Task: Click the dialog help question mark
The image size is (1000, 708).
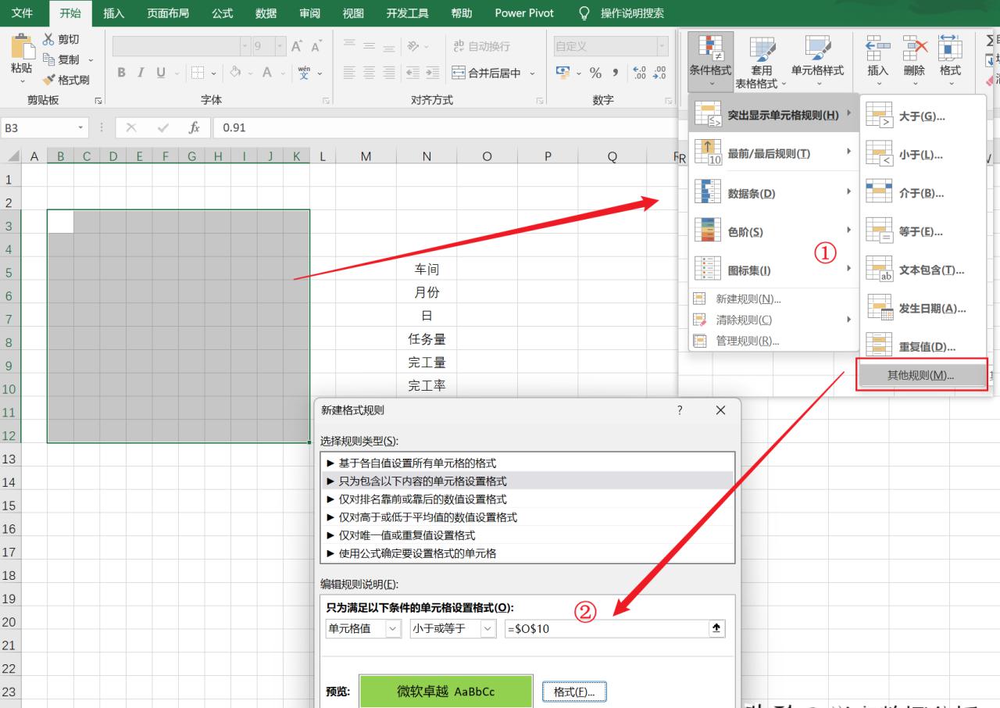Action: pos(680,410)
